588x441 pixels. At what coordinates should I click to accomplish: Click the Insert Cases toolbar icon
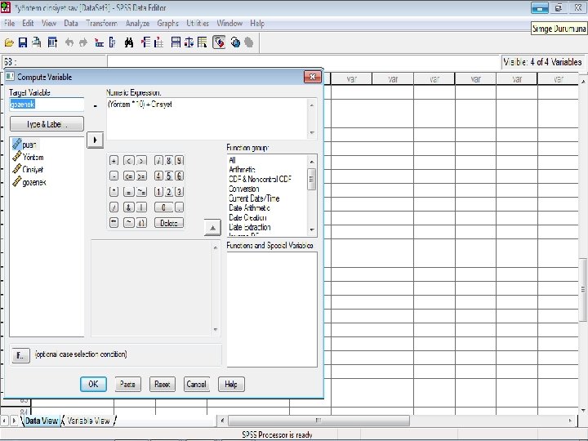146,42
